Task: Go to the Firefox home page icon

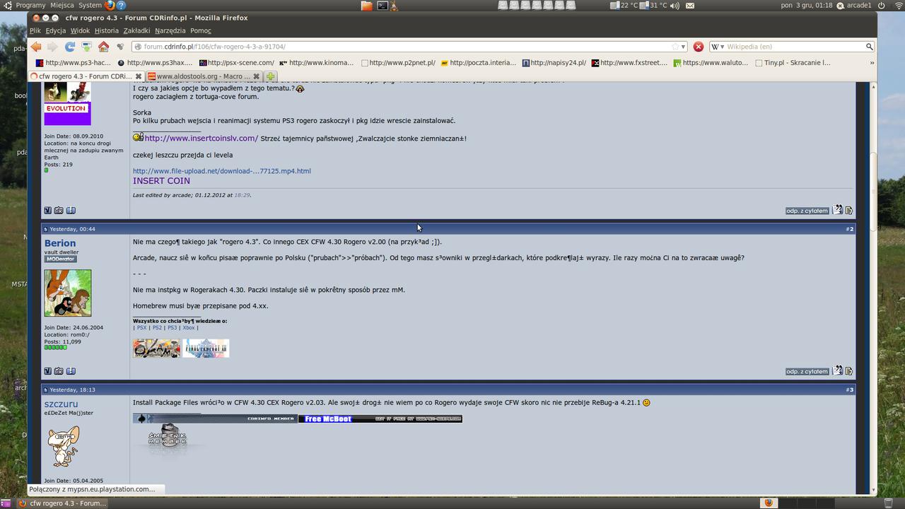Action: click(x=103, y=47)
